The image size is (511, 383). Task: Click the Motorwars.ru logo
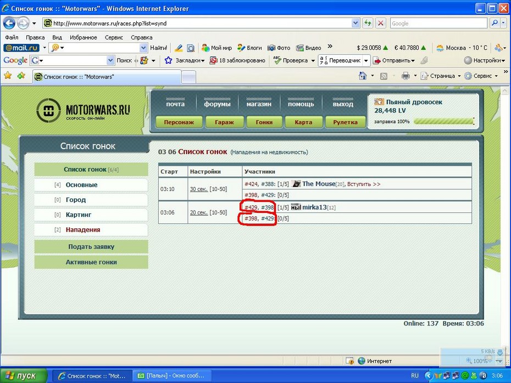click(83, 110)
